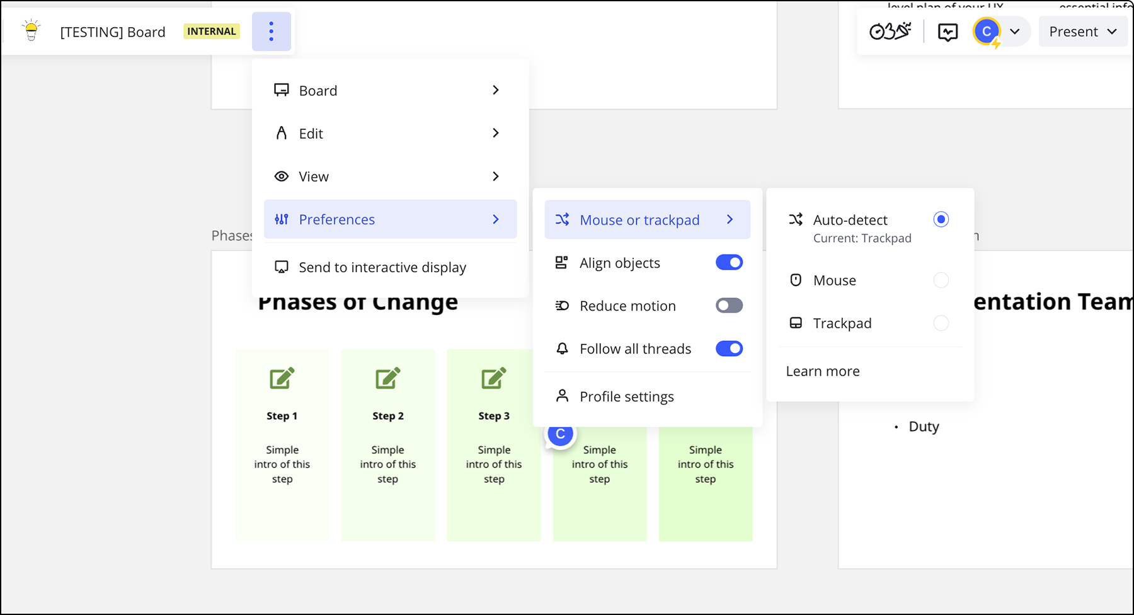Click the Mouse or trackpad shuffle icon
The image size is (1134, 615).
(x=562, y=219)
